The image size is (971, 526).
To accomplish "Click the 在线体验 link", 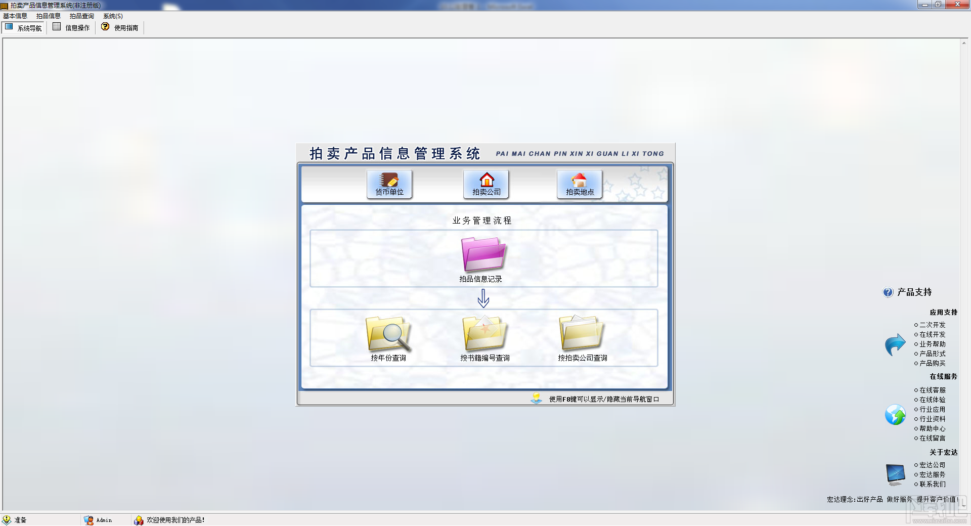I will tap(932, 400).
